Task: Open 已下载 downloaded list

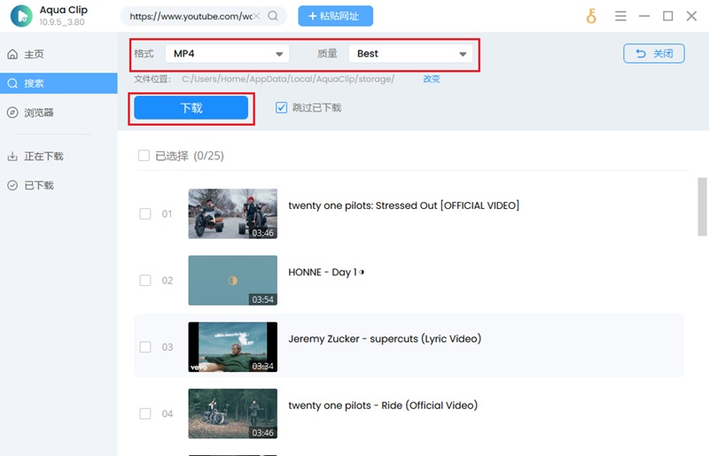Action: tap(58, 185)
